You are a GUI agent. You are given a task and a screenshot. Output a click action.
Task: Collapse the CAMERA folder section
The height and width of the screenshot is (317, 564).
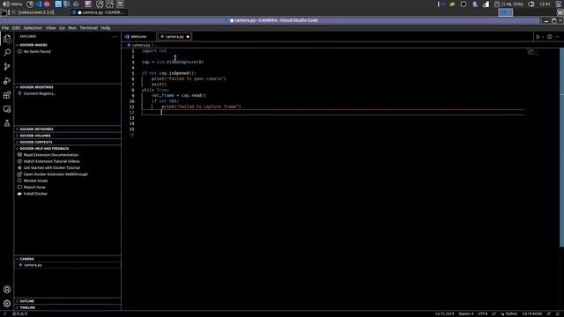[x=68, y=259]
